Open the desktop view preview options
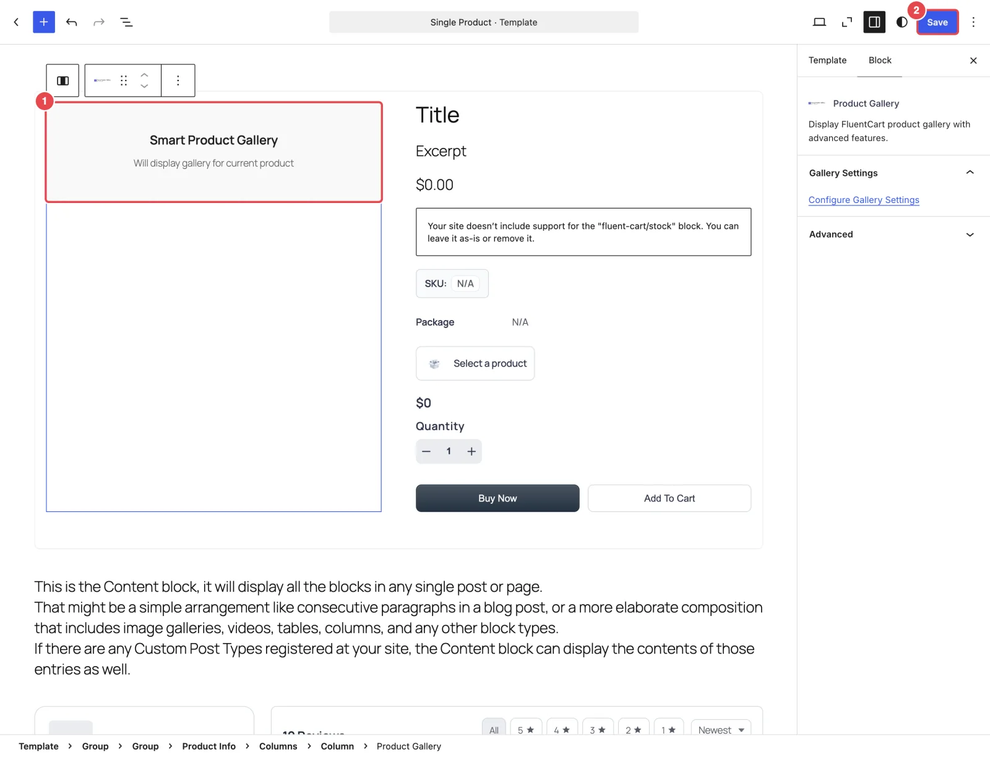 [x=819, y=22]
